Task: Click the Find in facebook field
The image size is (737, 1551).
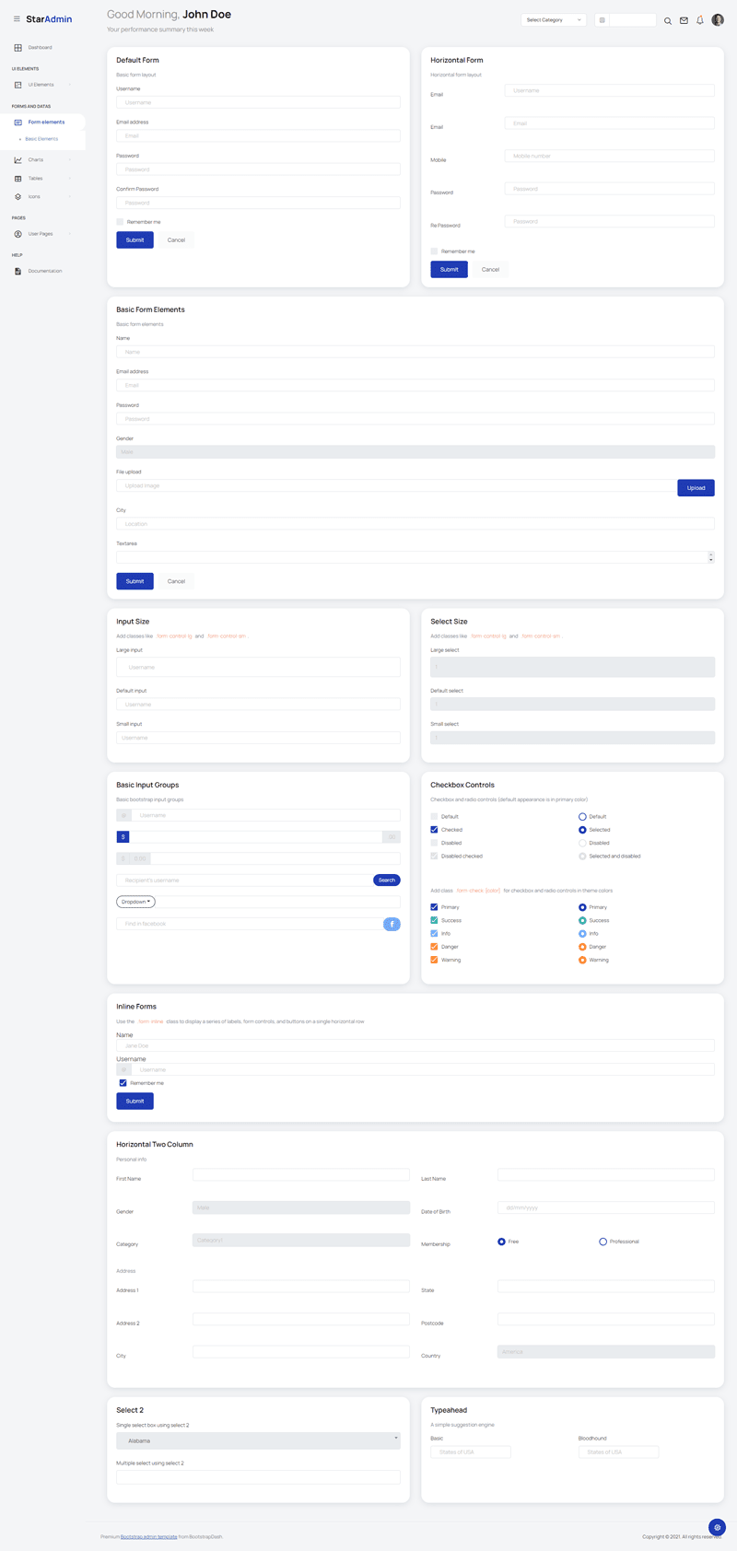Action: click(250, 924)
